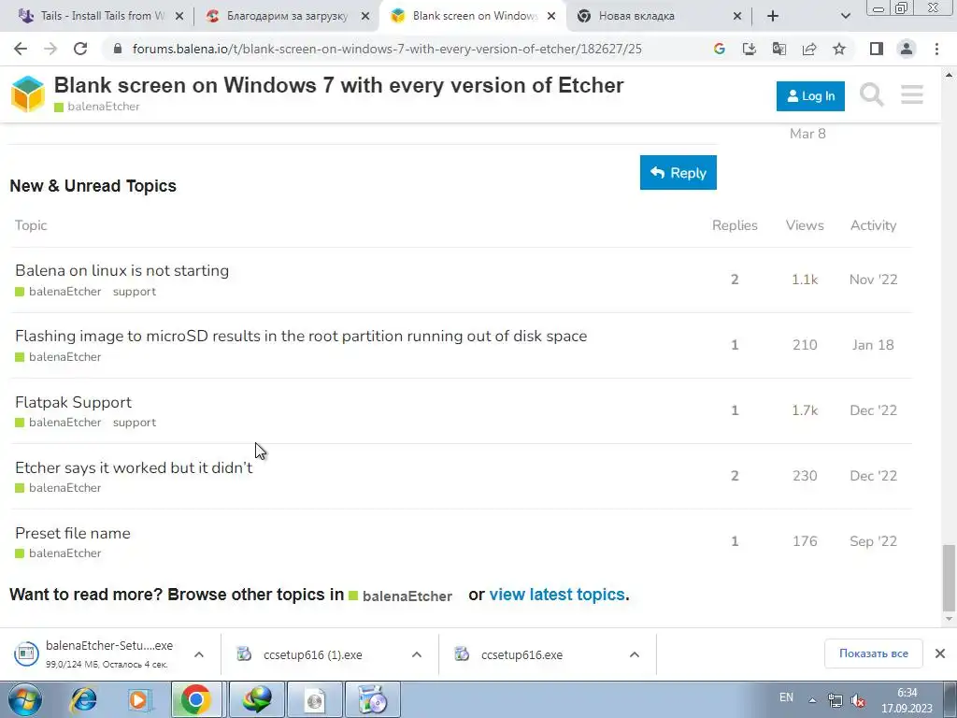Click the balena forum cube logo

28,94
